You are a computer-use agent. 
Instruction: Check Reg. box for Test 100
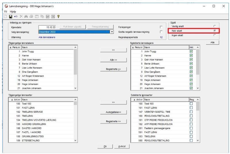[191, 104]
